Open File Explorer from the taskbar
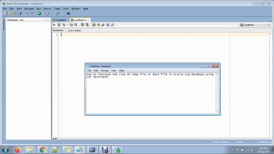 click(30, 150)
